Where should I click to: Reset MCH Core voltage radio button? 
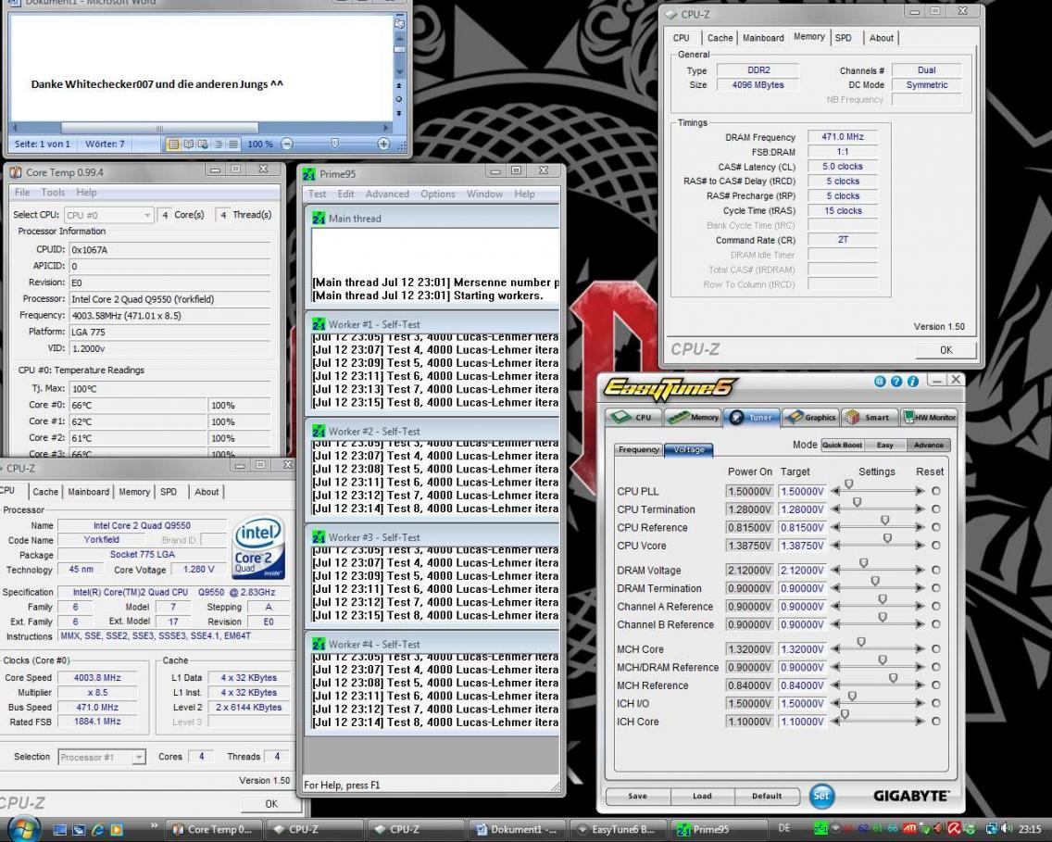coord(936,648)
